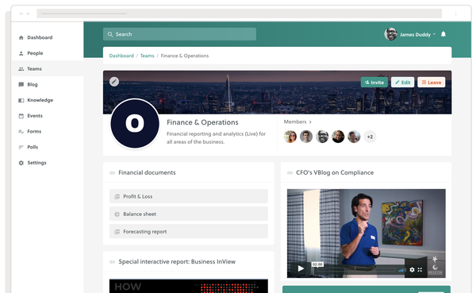This screenshot has width=476, height=293.
Task: Click the file icon in the Forecasting report row
Action: 117,232
